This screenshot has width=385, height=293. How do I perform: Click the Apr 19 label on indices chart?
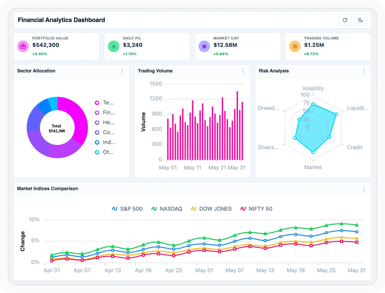143,270
